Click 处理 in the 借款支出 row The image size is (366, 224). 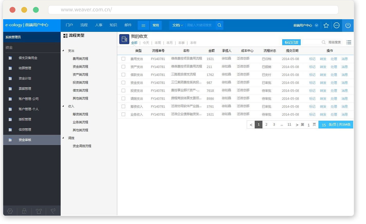[x=334, y=75]
